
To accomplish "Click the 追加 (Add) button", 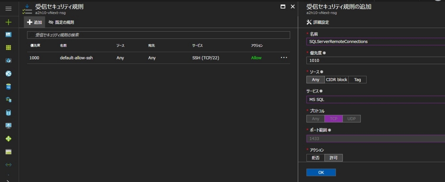I will 34,23.
